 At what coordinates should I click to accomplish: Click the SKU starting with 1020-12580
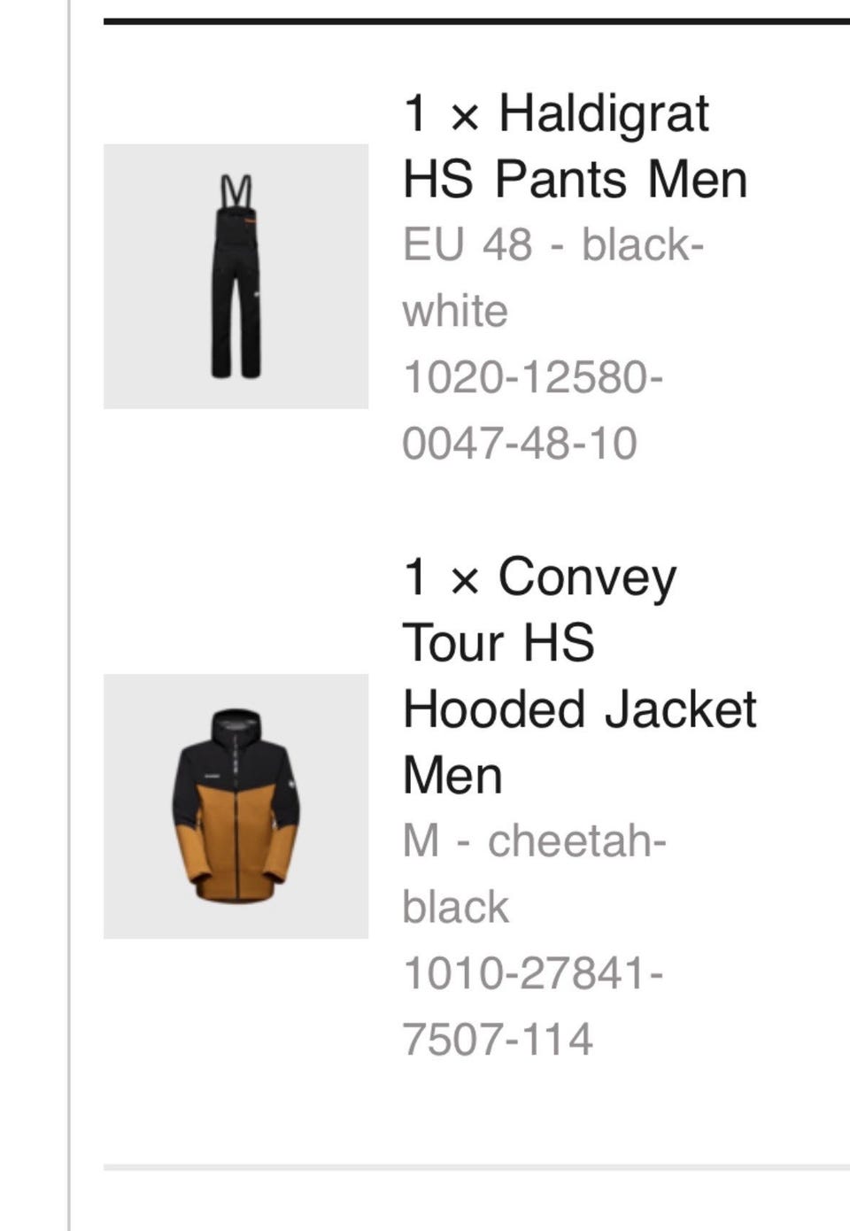(533, 376)
